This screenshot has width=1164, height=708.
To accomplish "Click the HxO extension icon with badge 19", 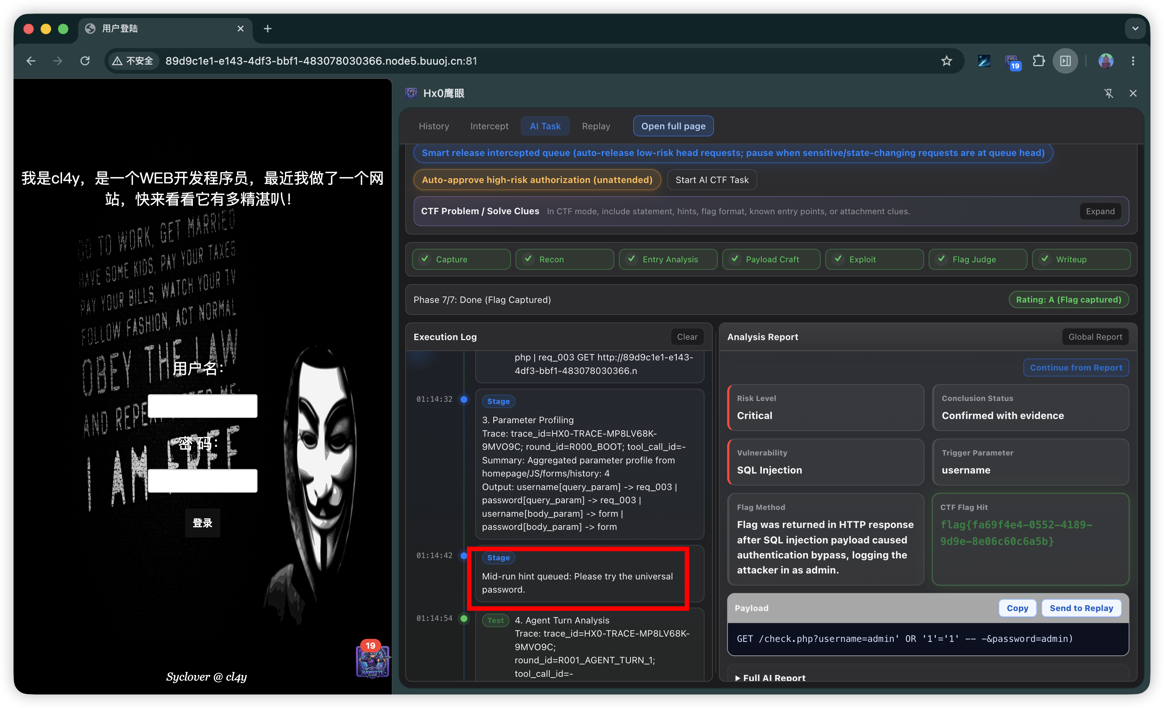I will pos(1012,61).
